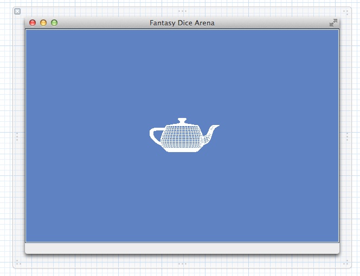Close the canvas object with gray X button
Screen dimensions: 360x276
pos(17,11)
